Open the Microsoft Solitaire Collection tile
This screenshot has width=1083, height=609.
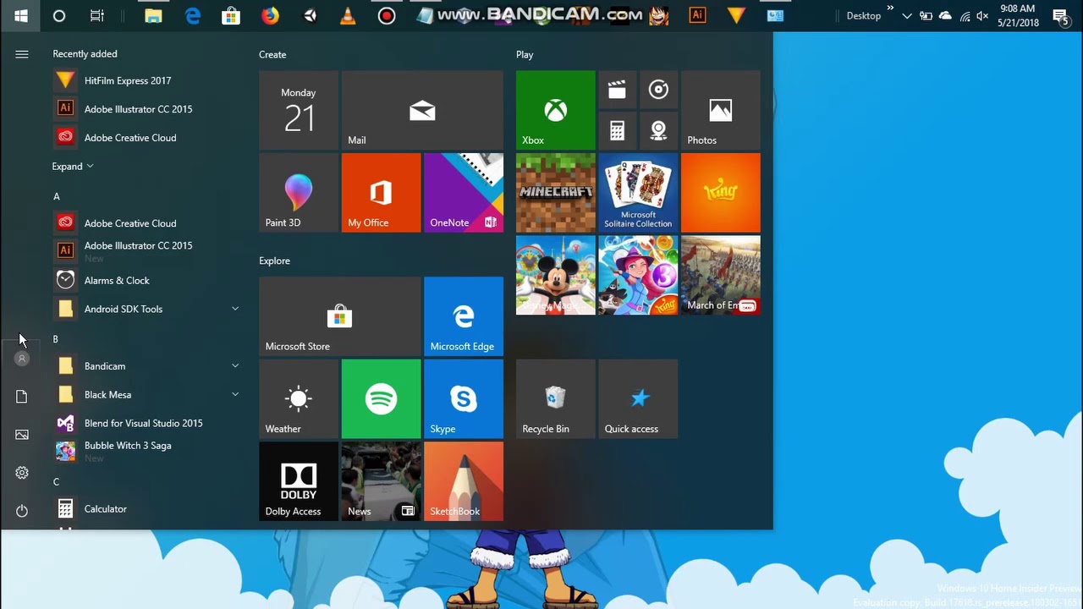pos(638,192)
